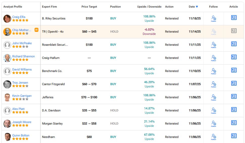The width and height of the screenshot is (245, 143).
Task: Select the 56.64% Upside value
Action: (x=149, y=71)
